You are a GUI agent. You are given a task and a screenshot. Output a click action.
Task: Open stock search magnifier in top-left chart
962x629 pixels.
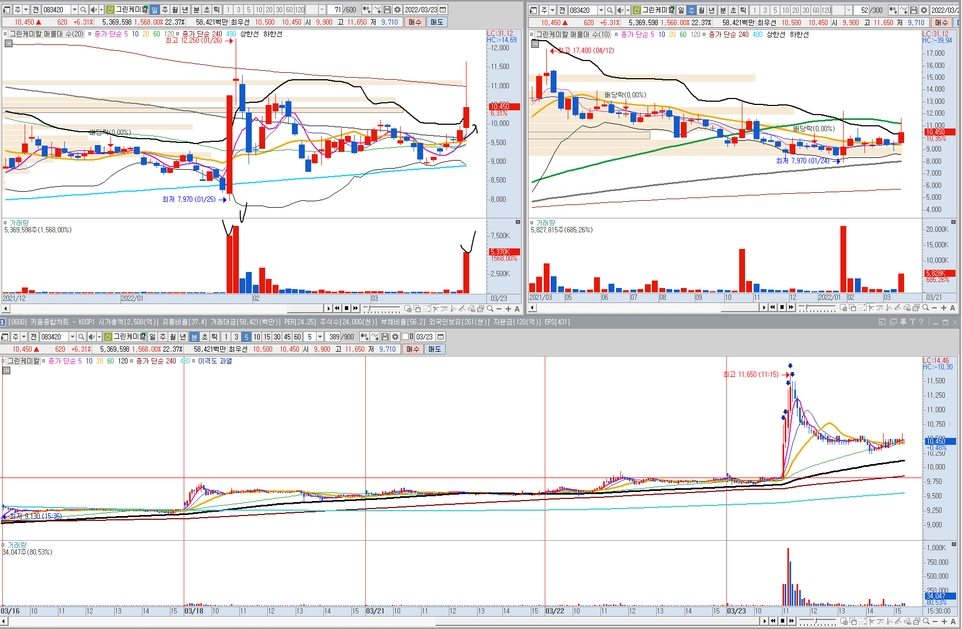click(x=83, y=10)
